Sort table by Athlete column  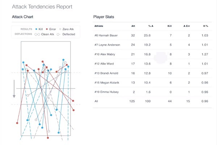click(99, 26)
